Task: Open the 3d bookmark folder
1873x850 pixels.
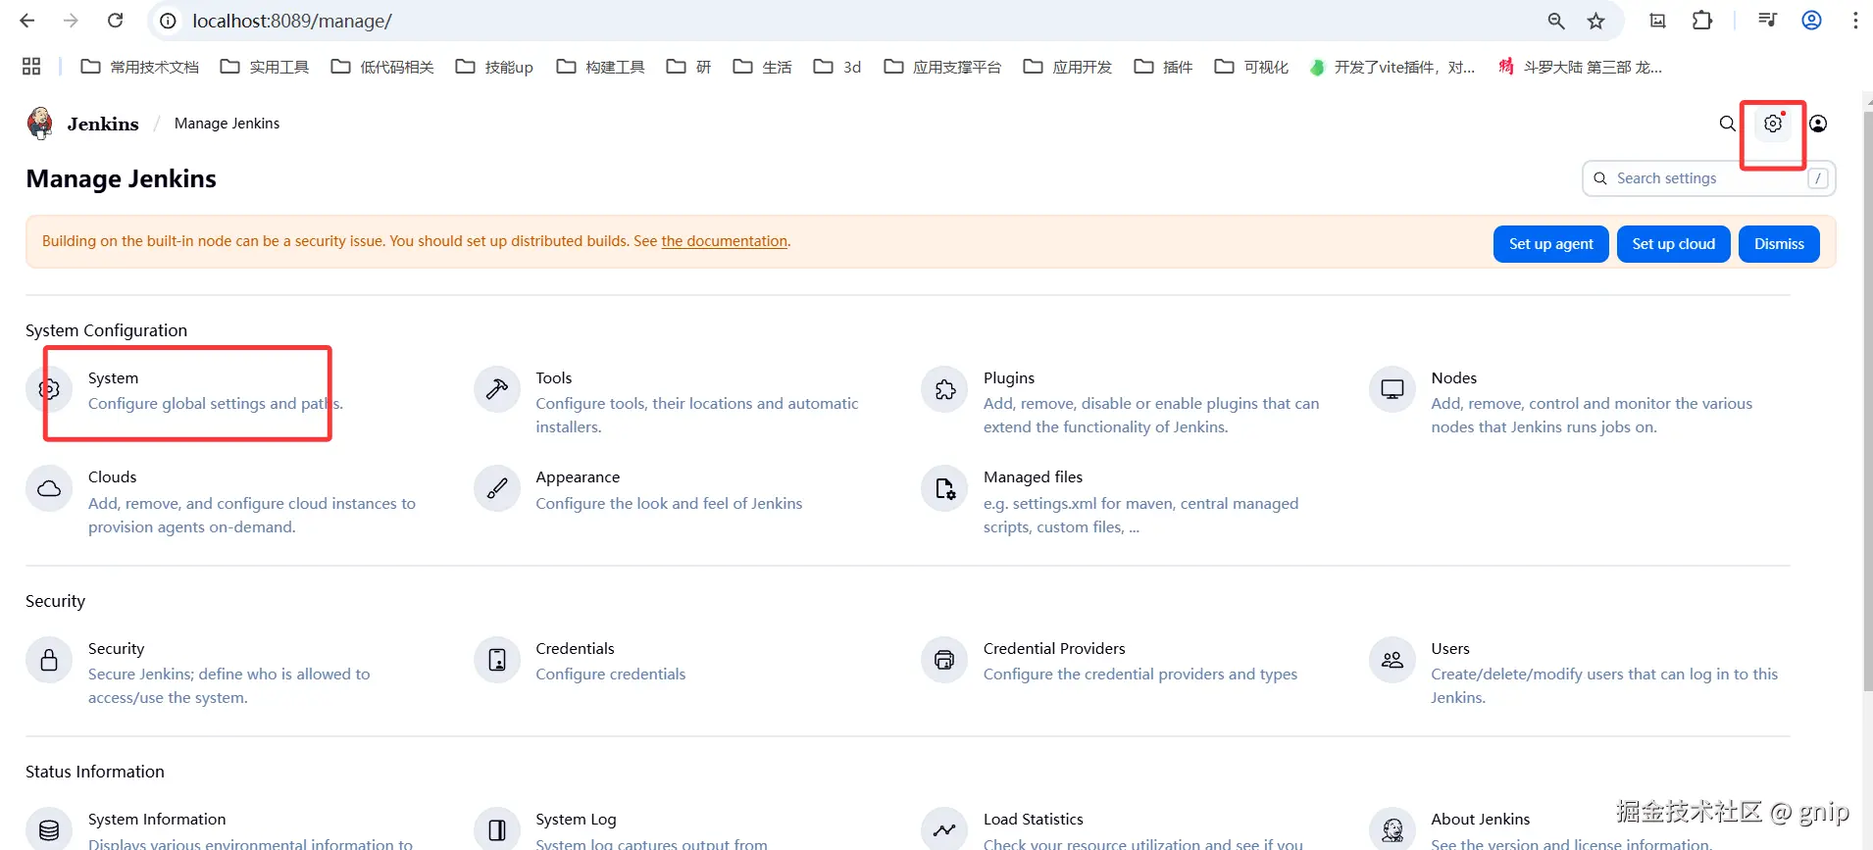Action: [837, 67]
